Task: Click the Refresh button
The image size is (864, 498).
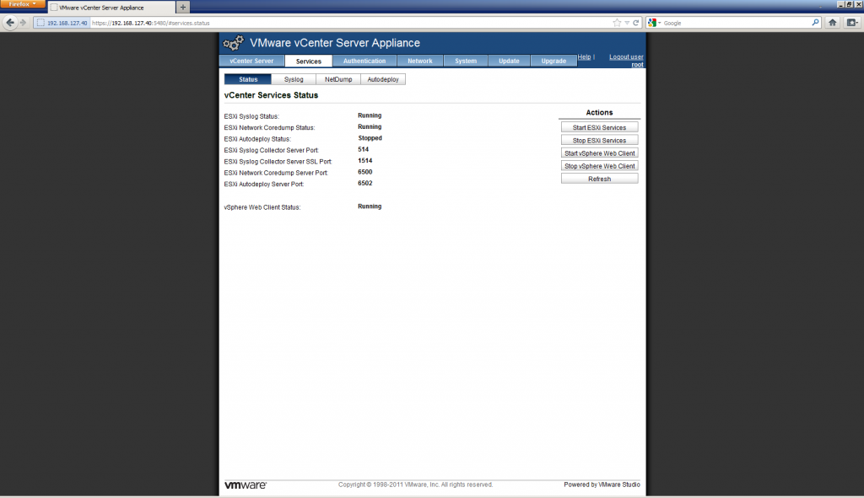Action: point(600,179)
